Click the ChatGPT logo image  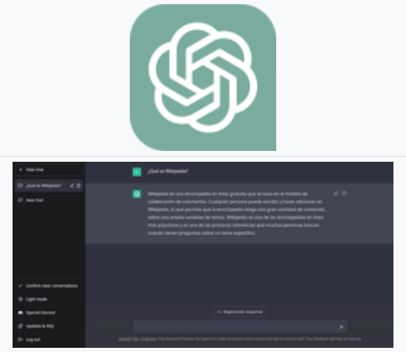pos(203,77)
